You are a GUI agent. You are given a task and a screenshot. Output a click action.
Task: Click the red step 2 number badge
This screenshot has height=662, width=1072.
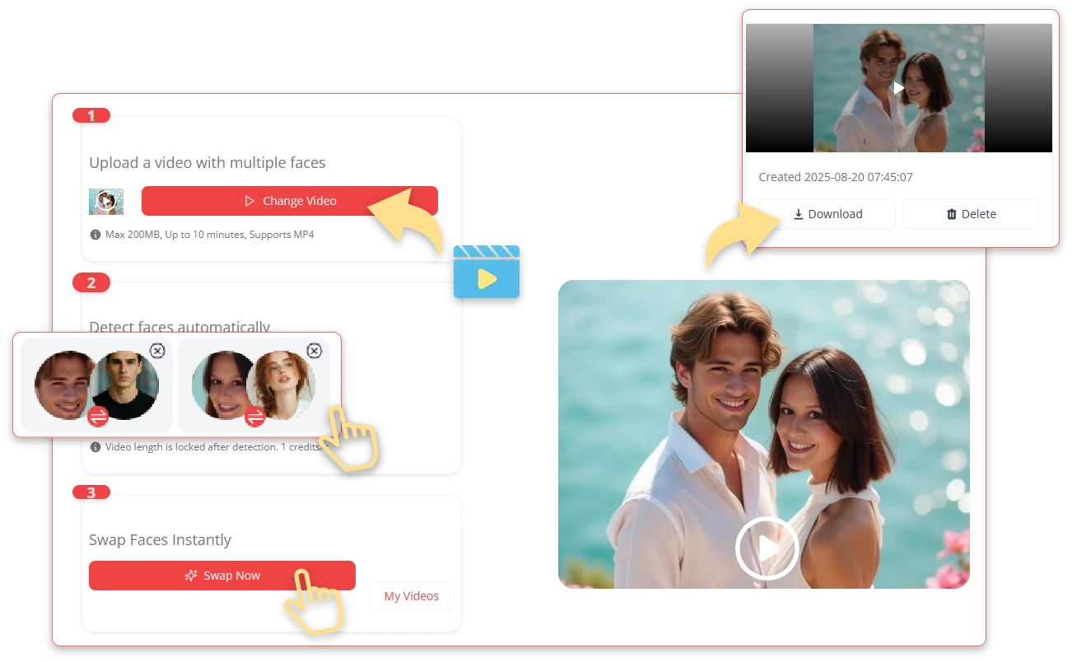[x=91, y=283]
